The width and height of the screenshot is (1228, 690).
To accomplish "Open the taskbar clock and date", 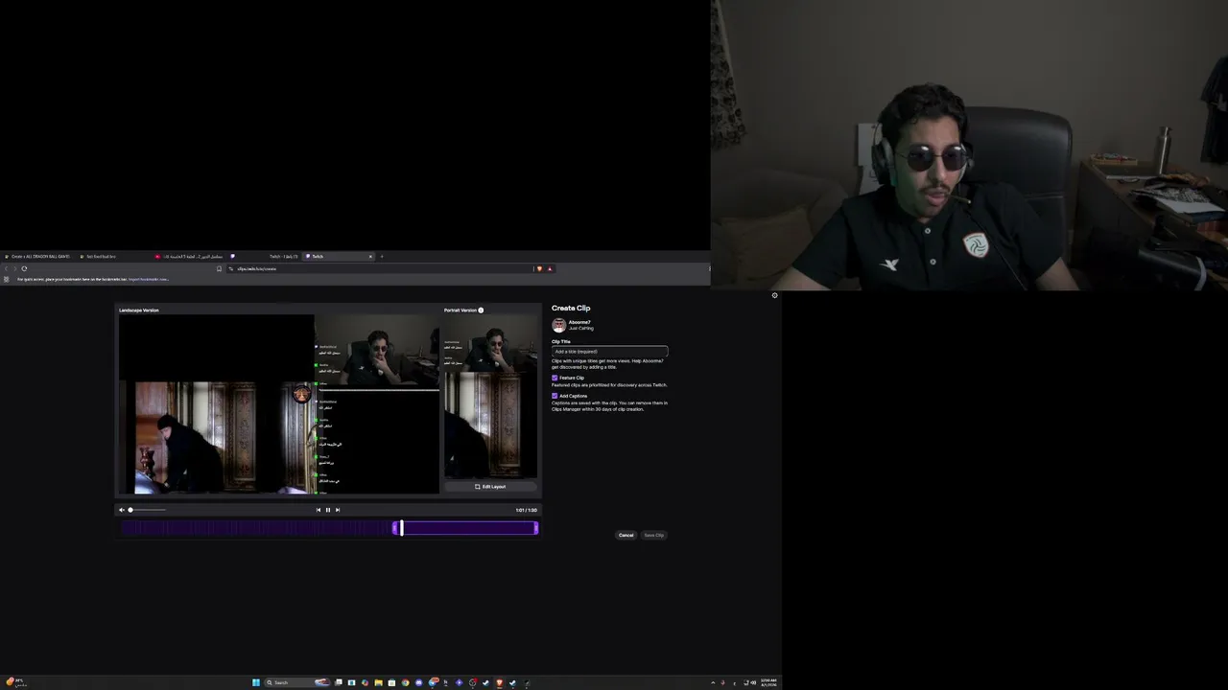I will pos(768,682).
